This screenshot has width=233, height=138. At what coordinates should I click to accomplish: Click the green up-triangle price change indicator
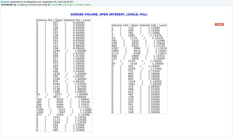click(x=26, y=5)
